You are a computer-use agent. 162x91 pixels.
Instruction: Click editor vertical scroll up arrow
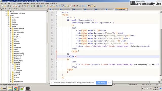click(160, 12)
